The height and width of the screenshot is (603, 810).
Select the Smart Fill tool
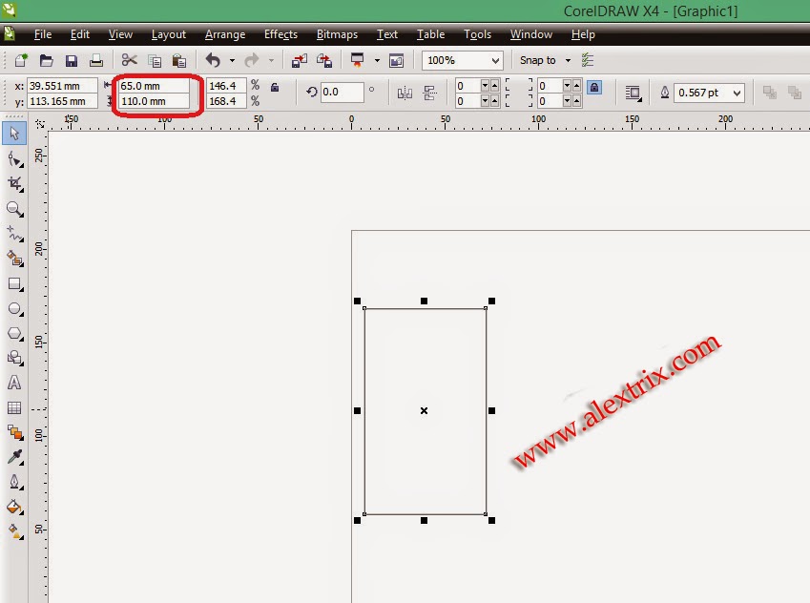pyautogui.click(x=15, y=259)
